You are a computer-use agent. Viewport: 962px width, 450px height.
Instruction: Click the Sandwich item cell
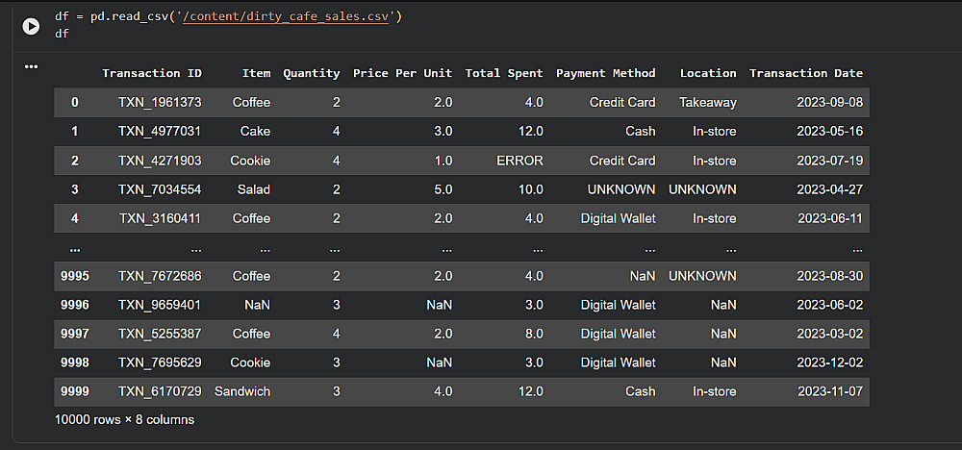pos(242,391)
